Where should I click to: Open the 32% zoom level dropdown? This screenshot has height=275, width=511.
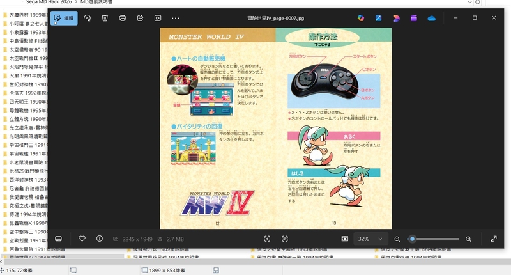(x=370, y=239)
